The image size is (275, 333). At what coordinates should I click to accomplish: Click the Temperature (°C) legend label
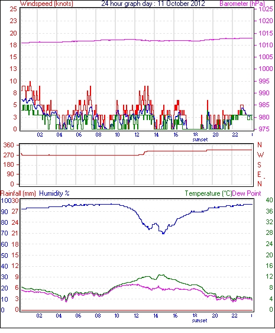click(x=208, y=193)
